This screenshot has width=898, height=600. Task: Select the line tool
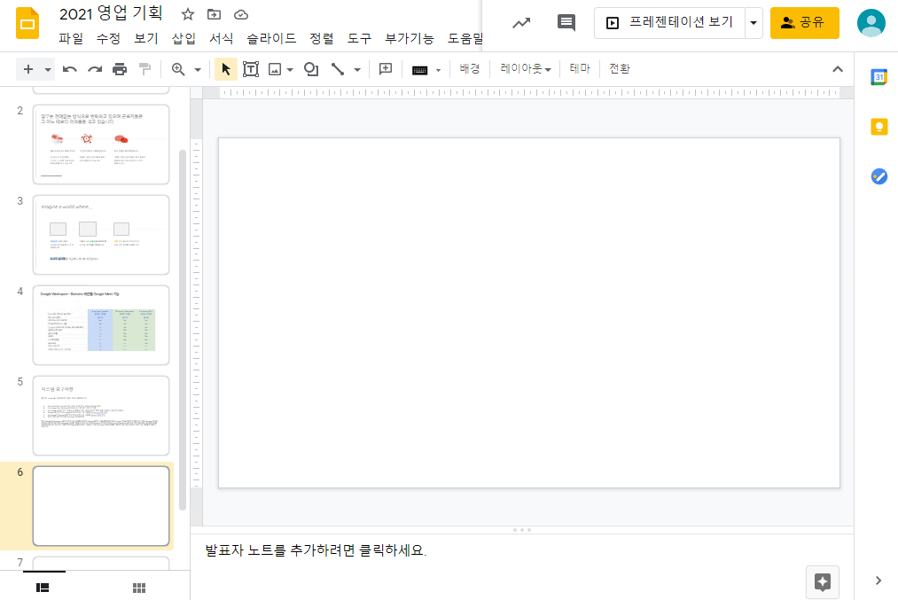338,69
